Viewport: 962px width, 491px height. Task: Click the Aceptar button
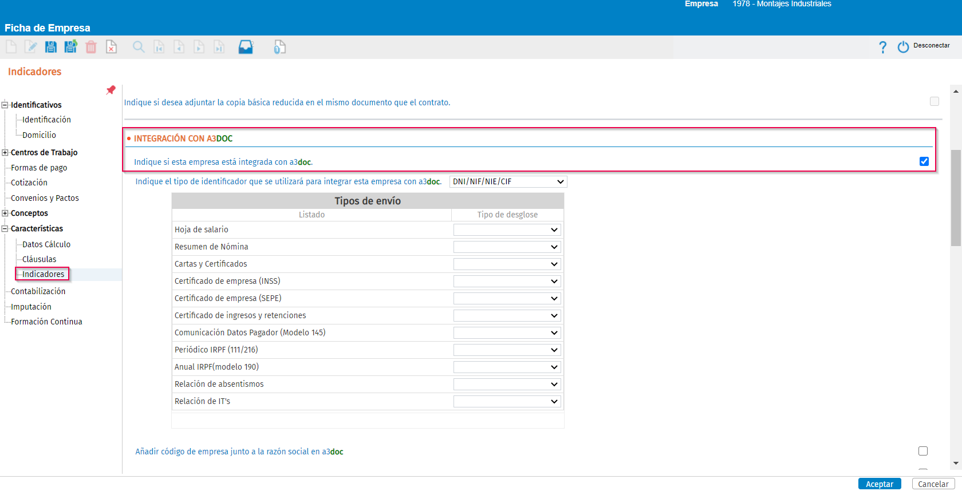tap(880, 484)
